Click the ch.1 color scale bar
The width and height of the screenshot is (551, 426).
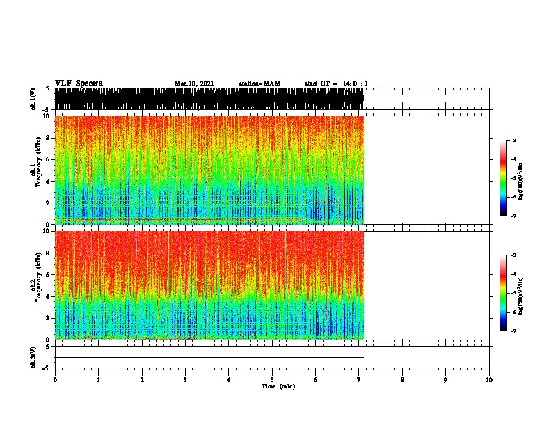coord(503,178)
